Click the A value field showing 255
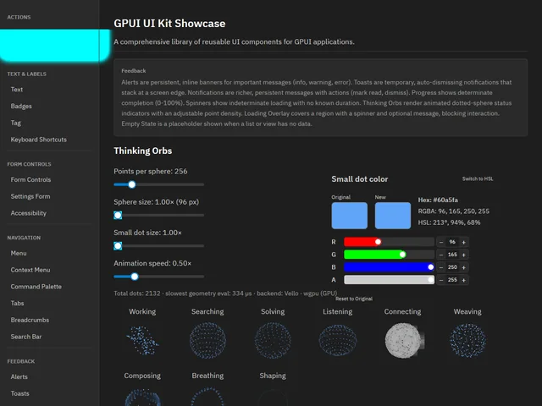This screenshot has height=406, width=542. [452, 280]
